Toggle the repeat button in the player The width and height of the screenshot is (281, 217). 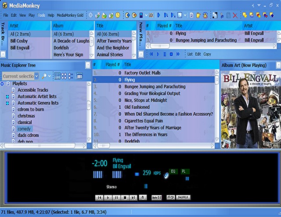point(170,197)
